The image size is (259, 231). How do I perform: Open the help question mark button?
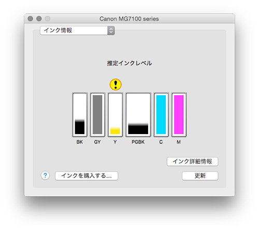45,176
